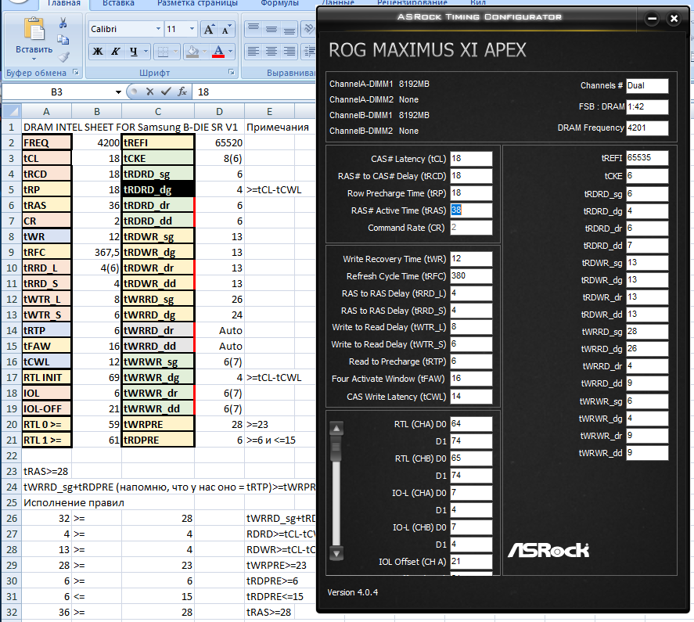Align text left in Excel ribbon
Viewport: 694px width, 622px height.
(254, 52)
